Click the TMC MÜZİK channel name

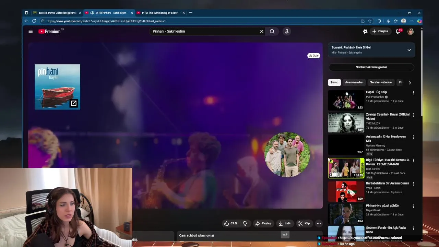pos(373,123)
